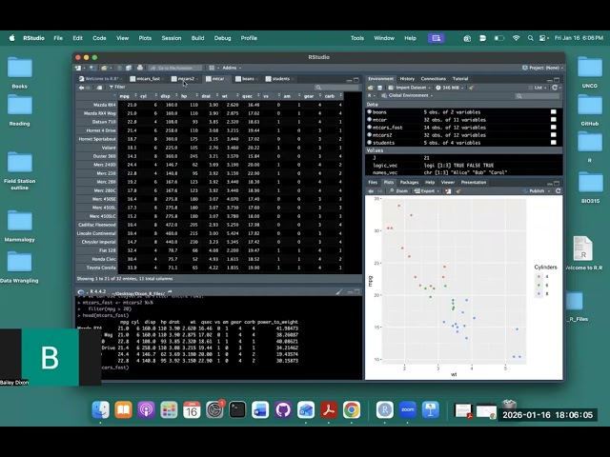Refresh the Environment pane
The height and width of the screenshot is (457, 610).
coord(556,87)
